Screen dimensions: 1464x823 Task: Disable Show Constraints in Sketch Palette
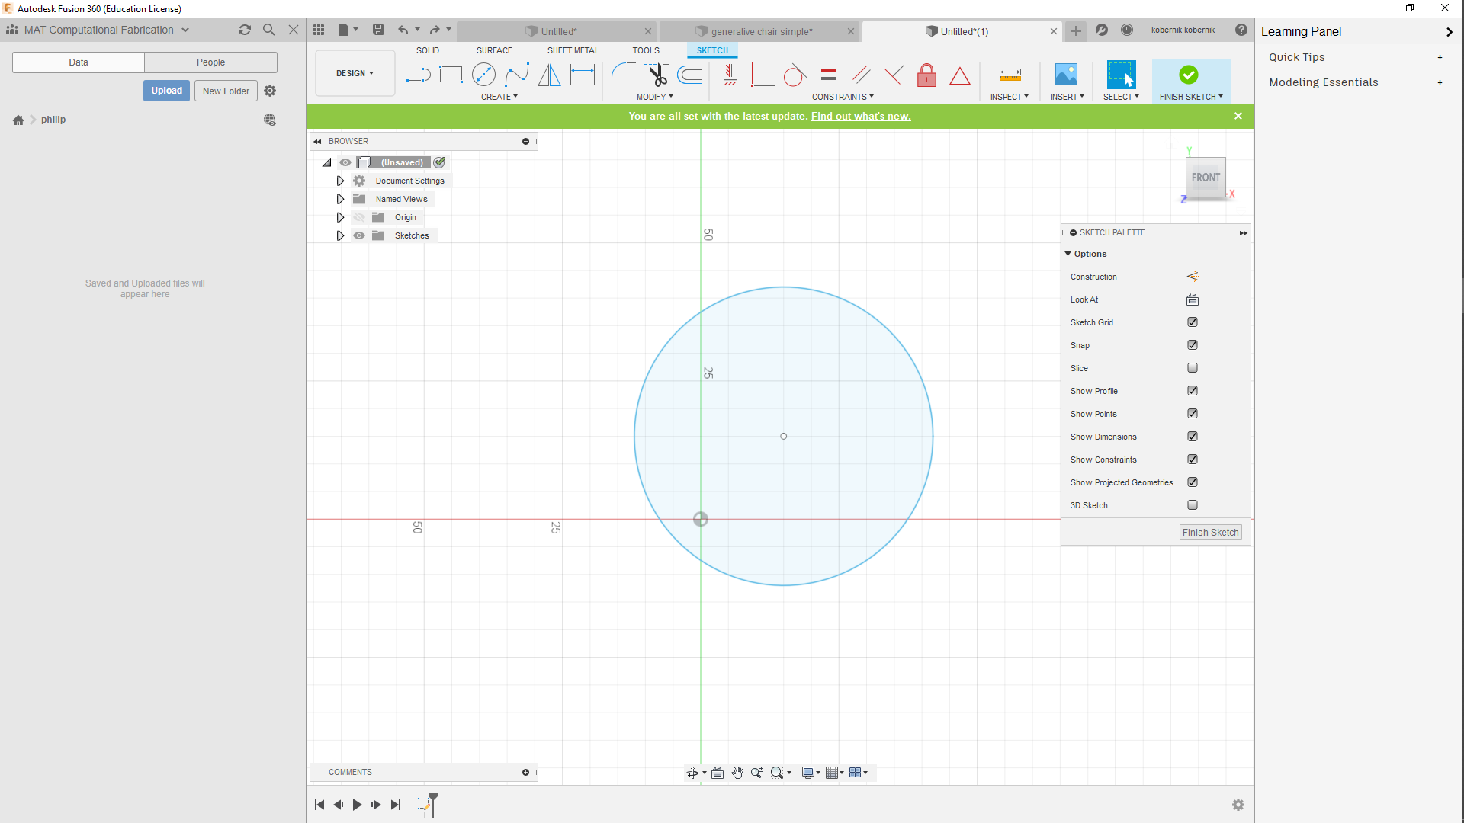1192,460
